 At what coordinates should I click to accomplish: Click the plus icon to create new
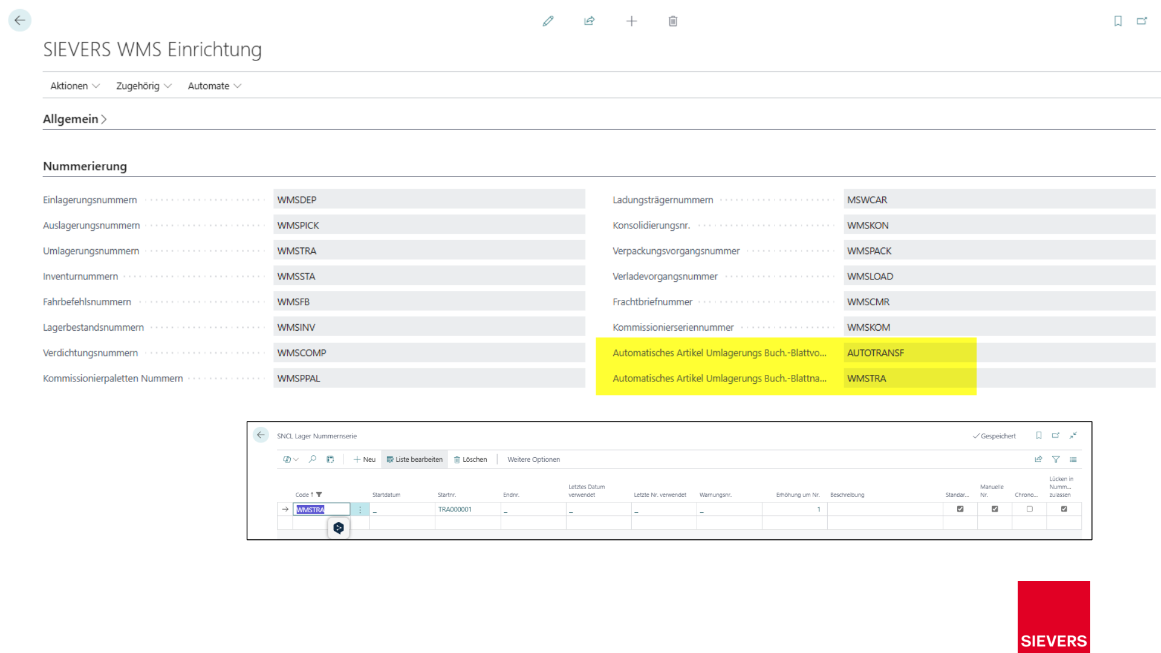pyautogui.click(x=631, y=21)
